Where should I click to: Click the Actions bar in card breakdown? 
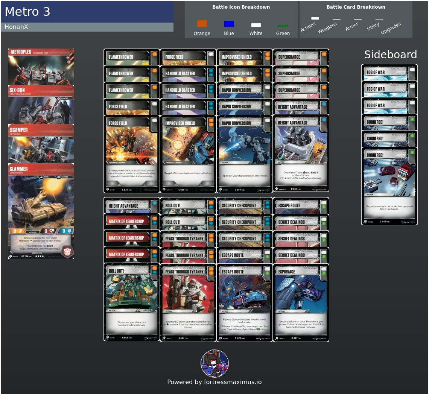(315, 18)
